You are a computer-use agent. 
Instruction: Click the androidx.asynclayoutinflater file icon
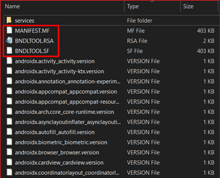click(9, 122)
